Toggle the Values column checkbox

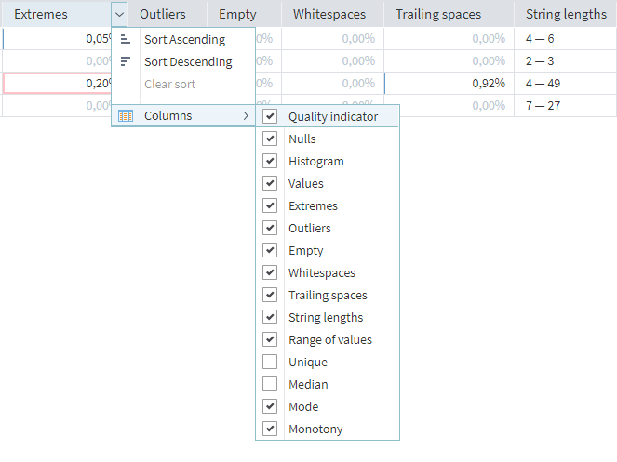270,183
